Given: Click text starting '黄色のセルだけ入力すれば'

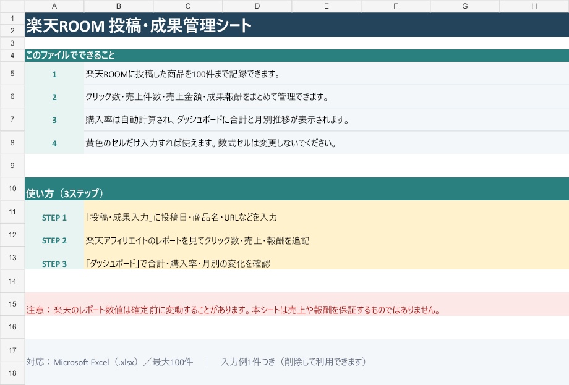Looking at the screenshot, I should (211, 143).
